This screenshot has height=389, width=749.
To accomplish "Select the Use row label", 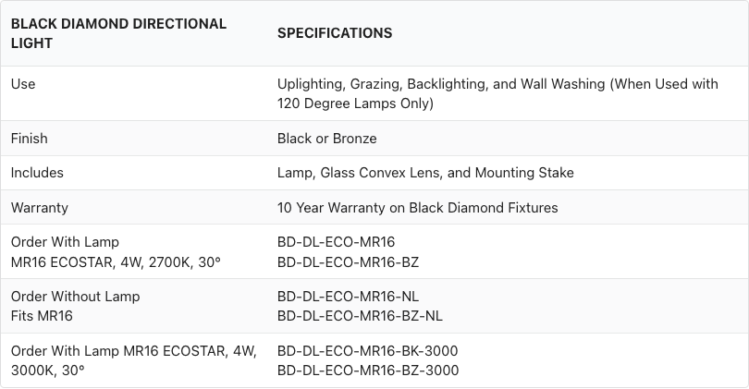I will (x=23, y=84).
